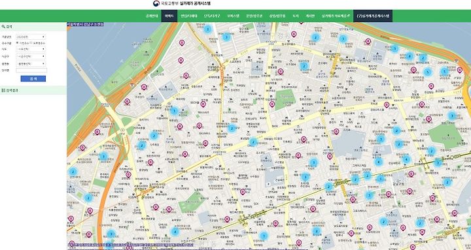Open the 실거래가 자료제공 link
471x250 pixels.
(x=336, y=16)
